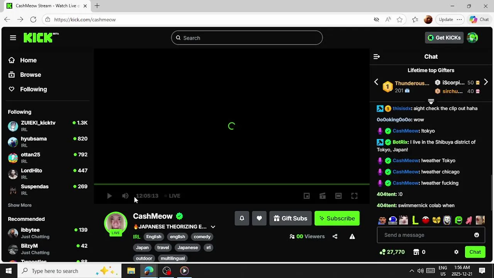Share the stream via share icon
The height and width of the screenshot is (278, 494).
pos(335,236)
